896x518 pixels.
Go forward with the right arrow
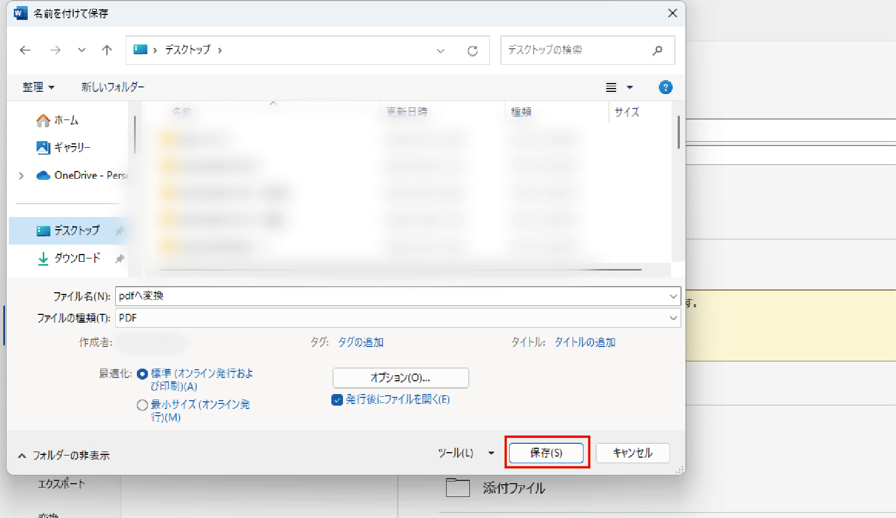click(x=55, y=50)
